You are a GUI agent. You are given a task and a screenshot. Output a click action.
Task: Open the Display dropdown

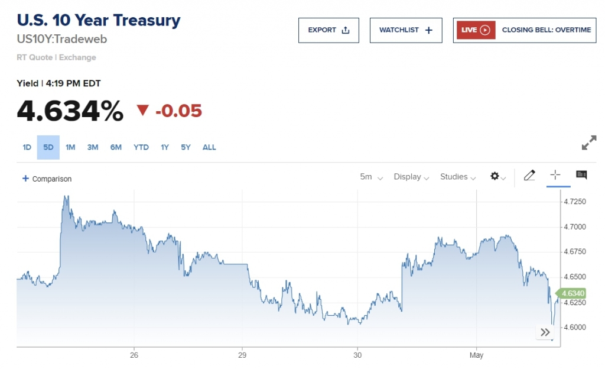[x=412, y=177]
